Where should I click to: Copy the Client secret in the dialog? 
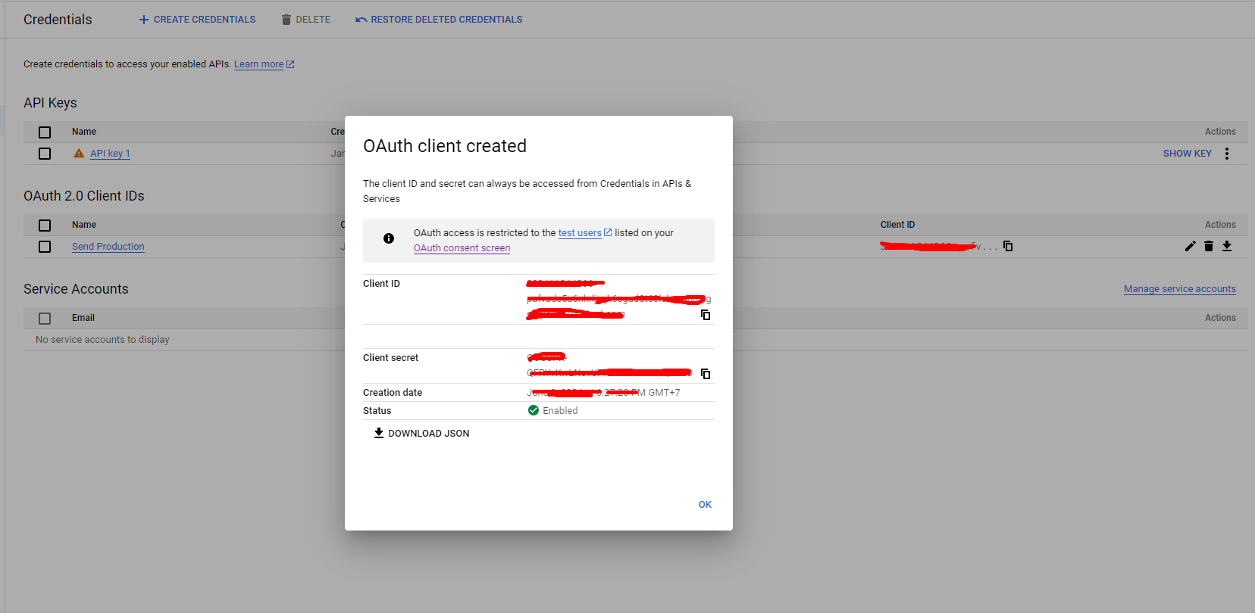706,374
